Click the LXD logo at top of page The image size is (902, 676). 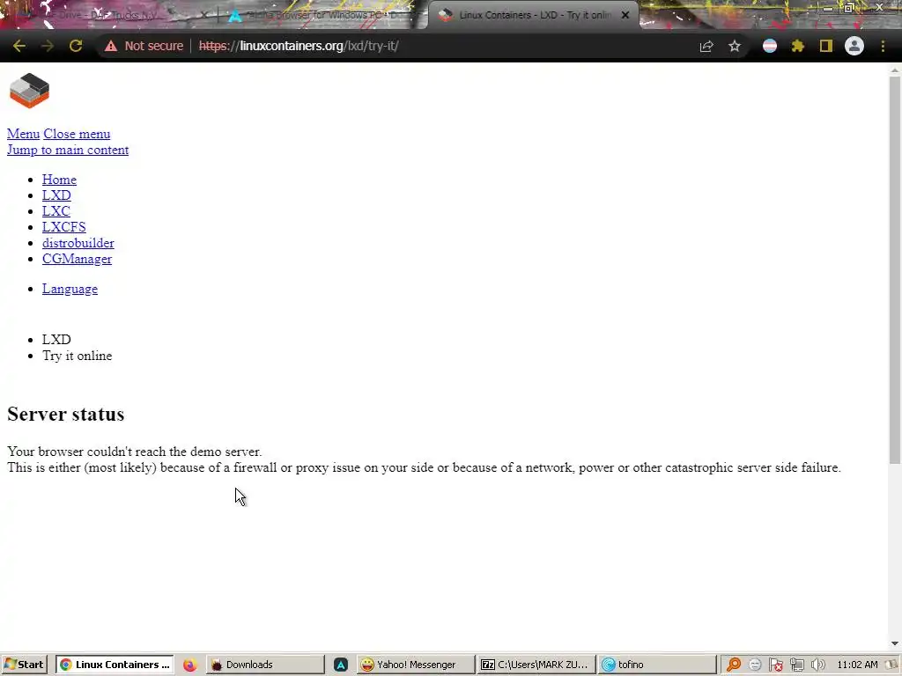[x=29, y=91]
